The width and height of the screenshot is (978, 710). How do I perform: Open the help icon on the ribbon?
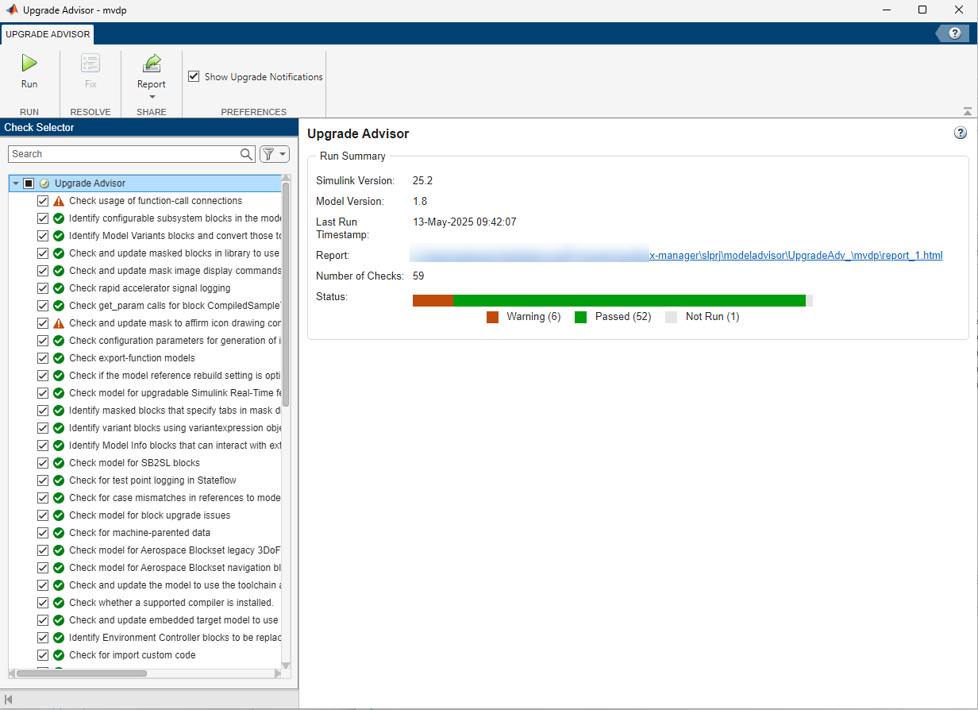point(954,33)
